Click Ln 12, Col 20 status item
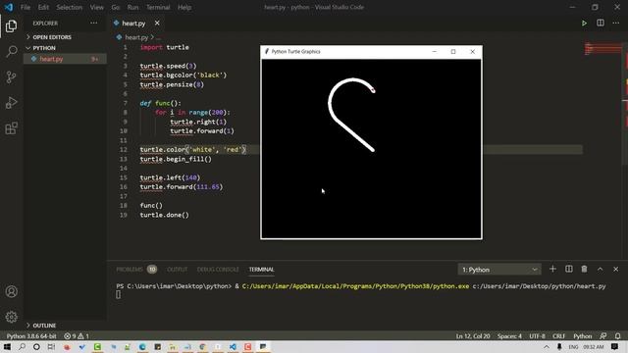The image size is (628, 353). [x=473, y=335]
